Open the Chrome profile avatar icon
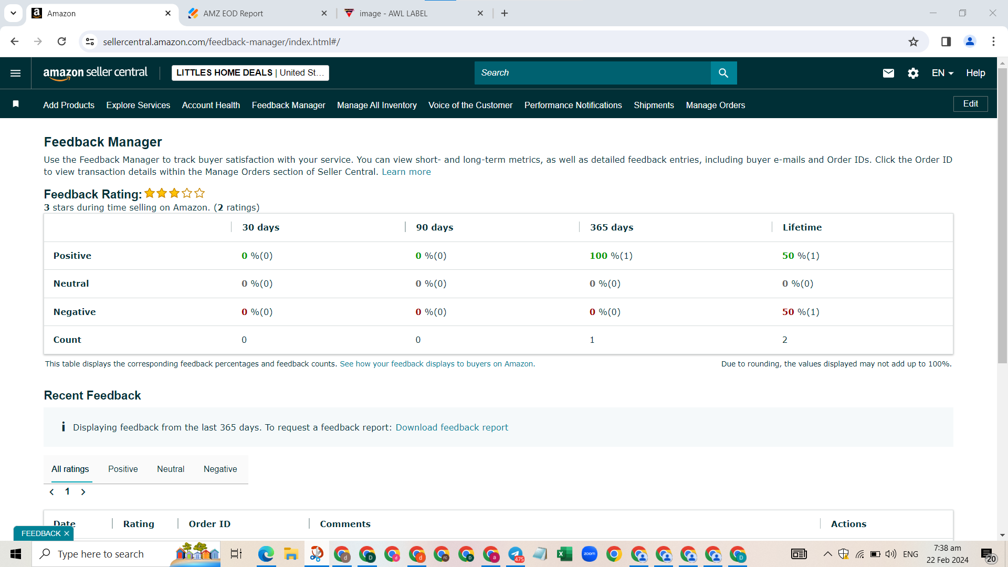This screenshot has height=567, width=1008. tap(970, 41)
